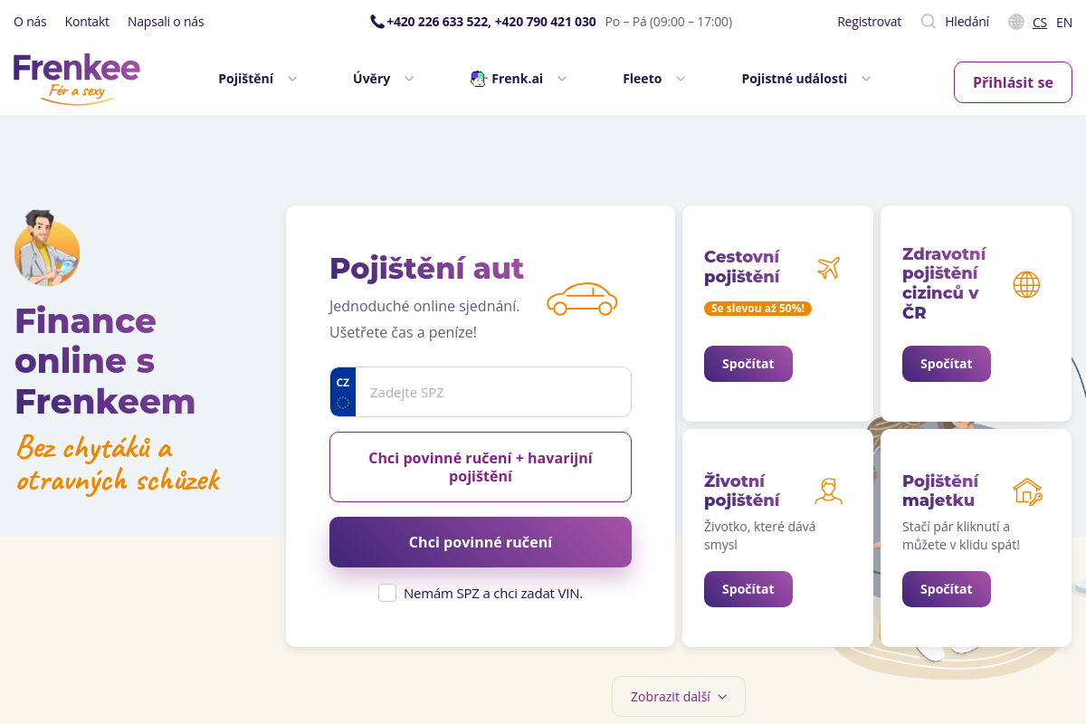Open the Fleeto menu item

653,79
